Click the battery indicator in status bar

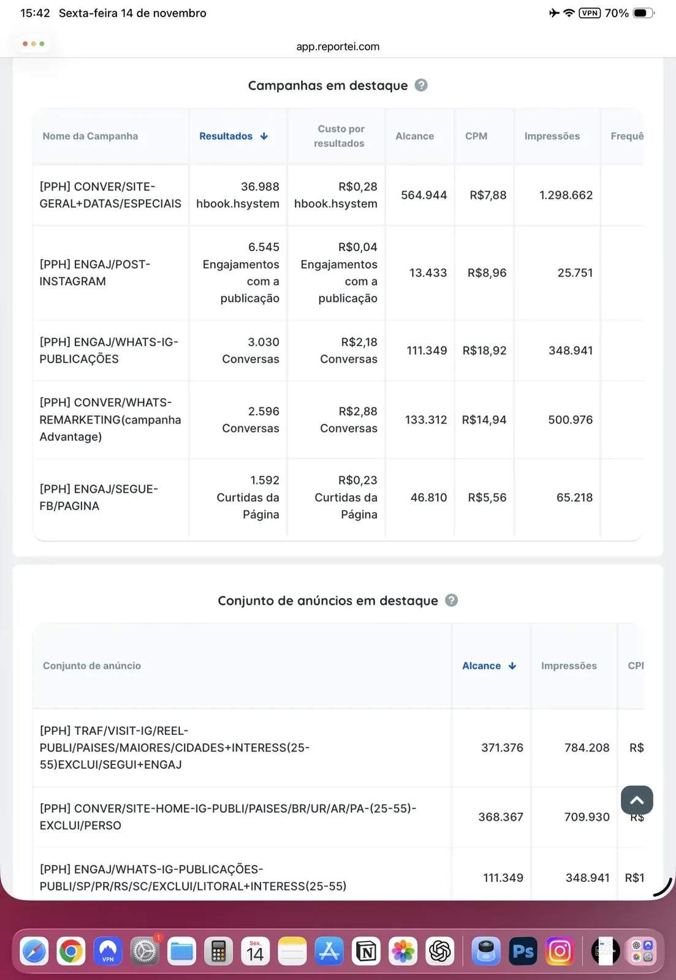click(x=643, y=13)
